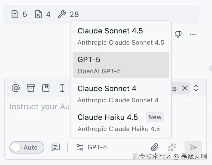Click the send message arrow button
This screenshot has height=165, width=212.
pos(193,147)
